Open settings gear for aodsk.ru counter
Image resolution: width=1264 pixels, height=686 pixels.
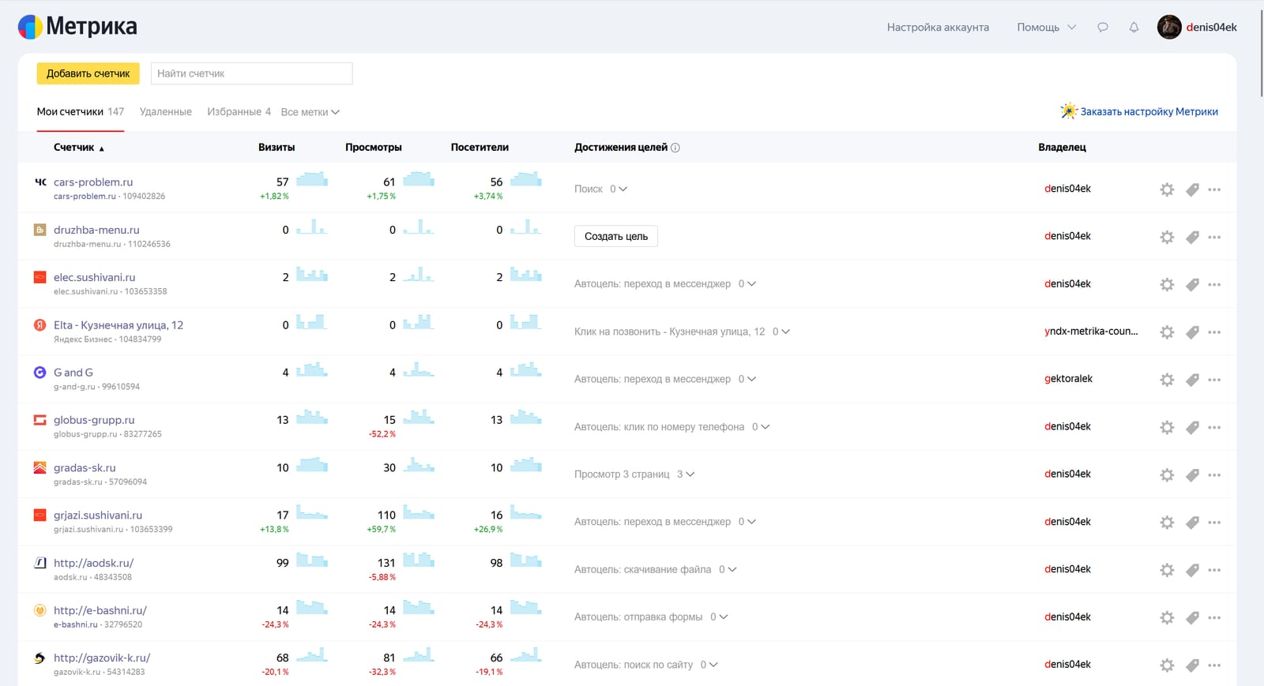pyautogui.click(x=1167, y=570)
